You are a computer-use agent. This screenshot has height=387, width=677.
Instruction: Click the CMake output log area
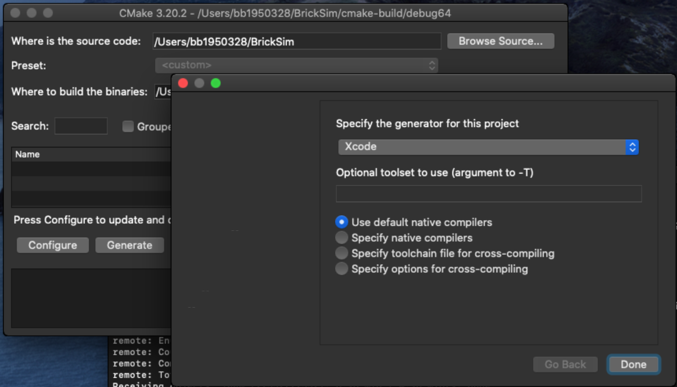tap(91, 298)
